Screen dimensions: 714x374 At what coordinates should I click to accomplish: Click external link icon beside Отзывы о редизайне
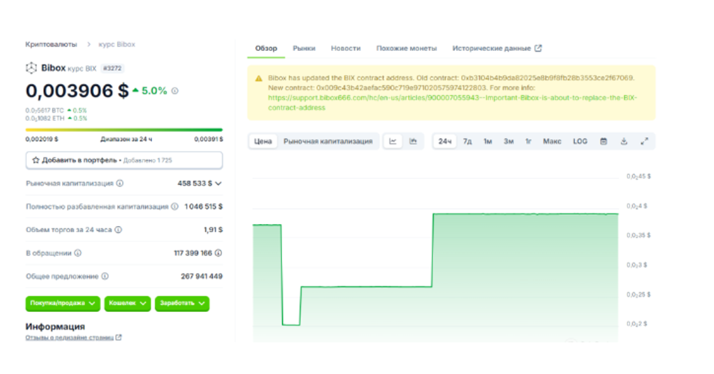119,337
